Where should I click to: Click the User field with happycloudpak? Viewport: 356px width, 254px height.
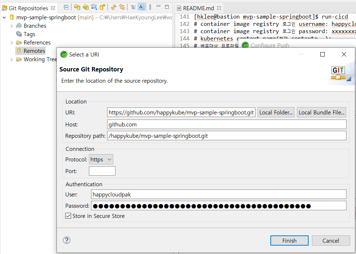point(219,194)
